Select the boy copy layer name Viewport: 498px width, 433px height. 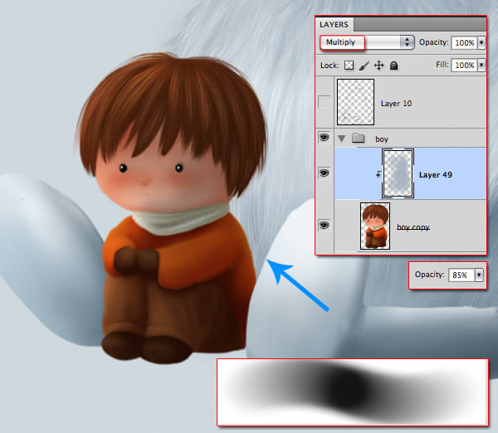click(413, 227)
